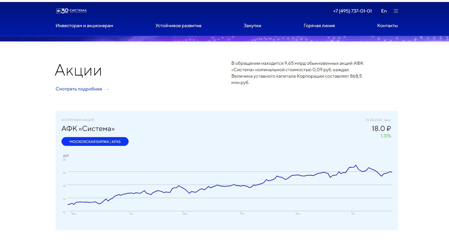Image resolution: width=449 pixels, height=243 pixels.
Task: Navigate to Контакты
Action: [387, 26]
